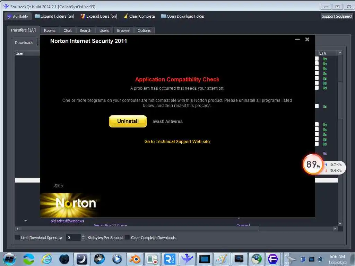Image resolution: width=355 pixels, height=266 pixels.
Task: Open the Chat tab
Action: coord(68,30)
